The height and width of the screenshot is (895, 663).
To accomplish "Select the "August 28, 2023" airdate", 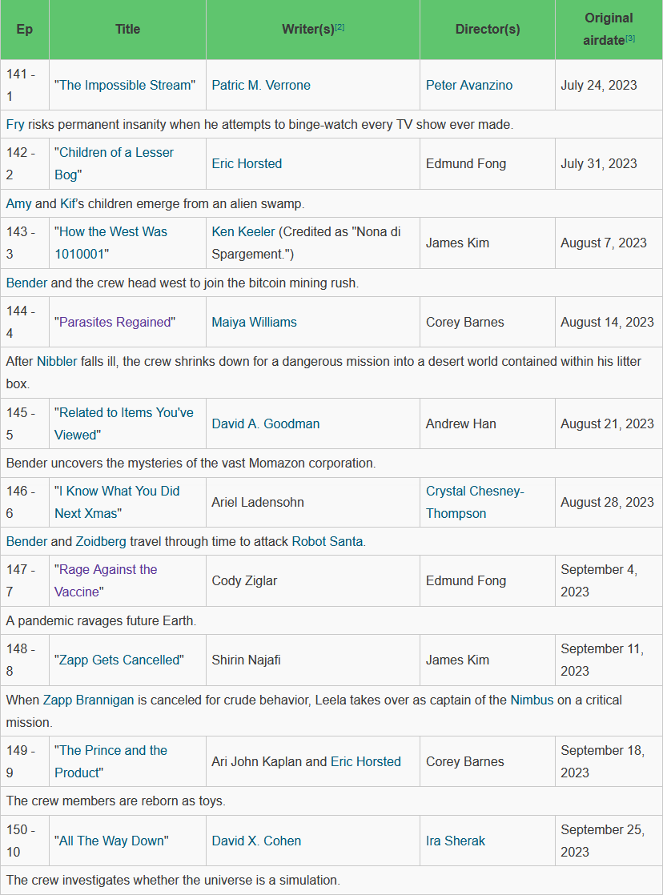I will pyautogui.click(x=607, y=502).
